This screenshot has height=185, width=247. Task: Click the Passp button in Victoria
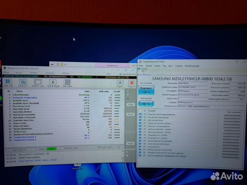[130, 143]
